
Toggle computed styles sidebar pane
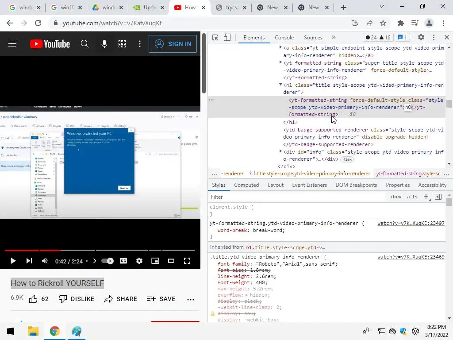coord(438,197)
